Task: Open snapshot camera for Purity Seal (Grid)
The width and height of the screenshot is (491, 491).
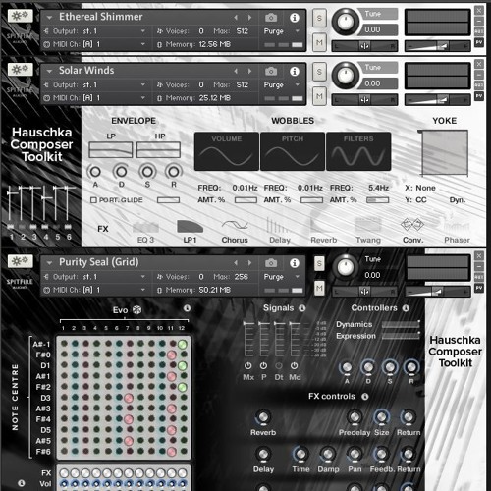Action: click(271, 263)
